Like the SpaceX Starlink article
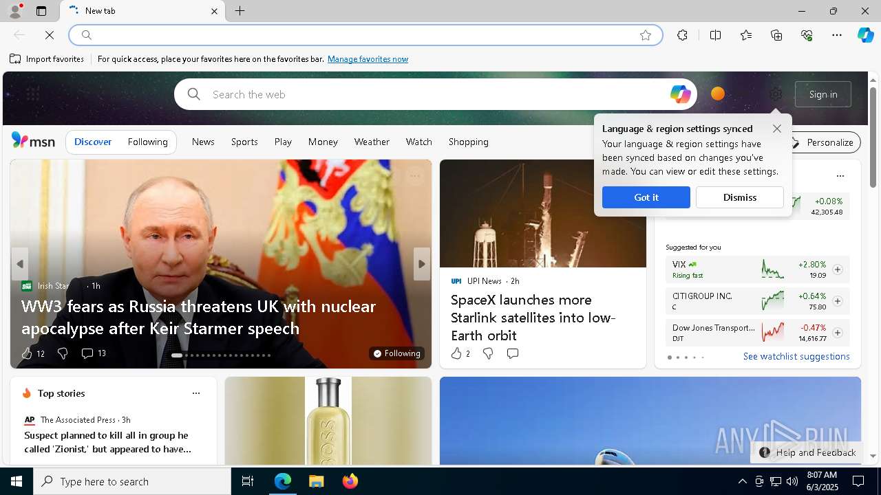 click(x=456, y=353)
